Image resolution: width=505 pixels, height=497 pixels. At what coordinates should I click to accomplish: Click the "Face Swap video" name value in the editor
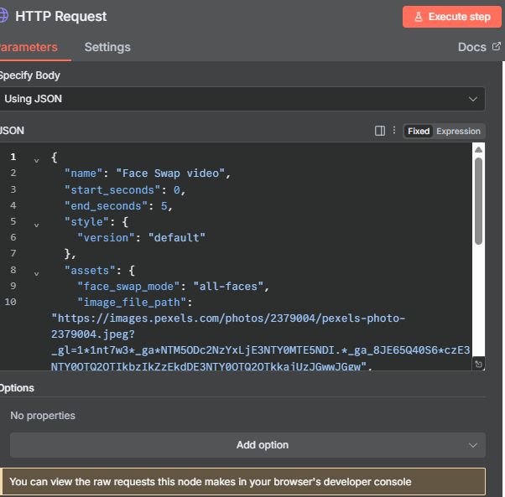pos(171,173)
